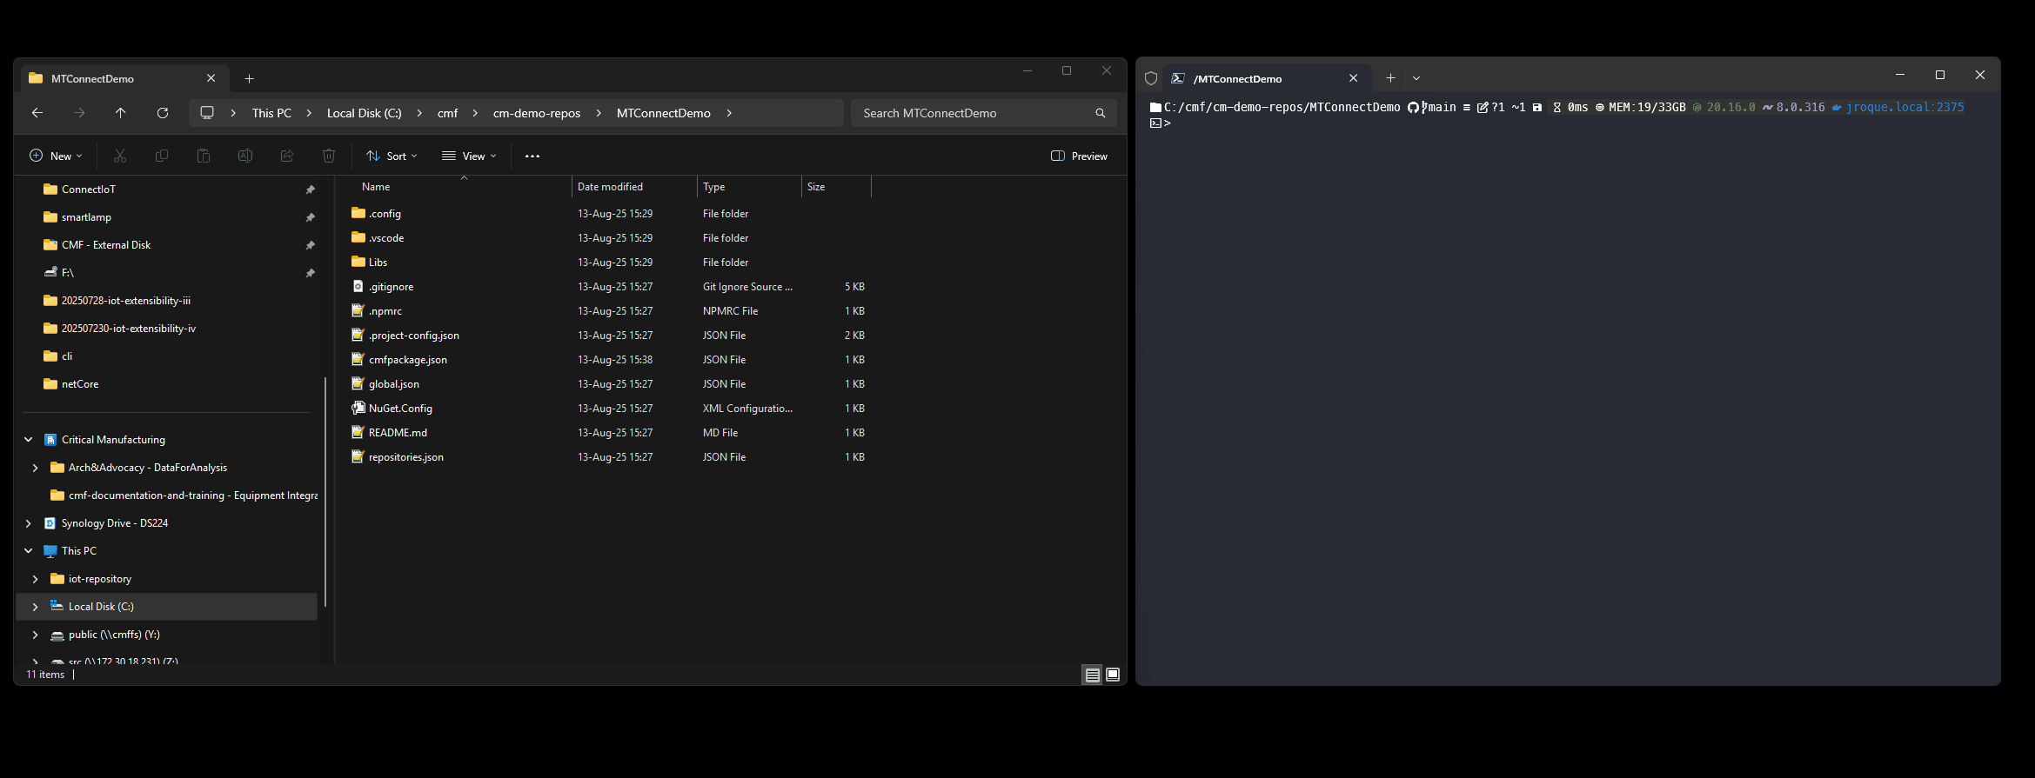Expand public (\\cmffs) (Y:) node
2035x778 pixels.
click(35, 635)
